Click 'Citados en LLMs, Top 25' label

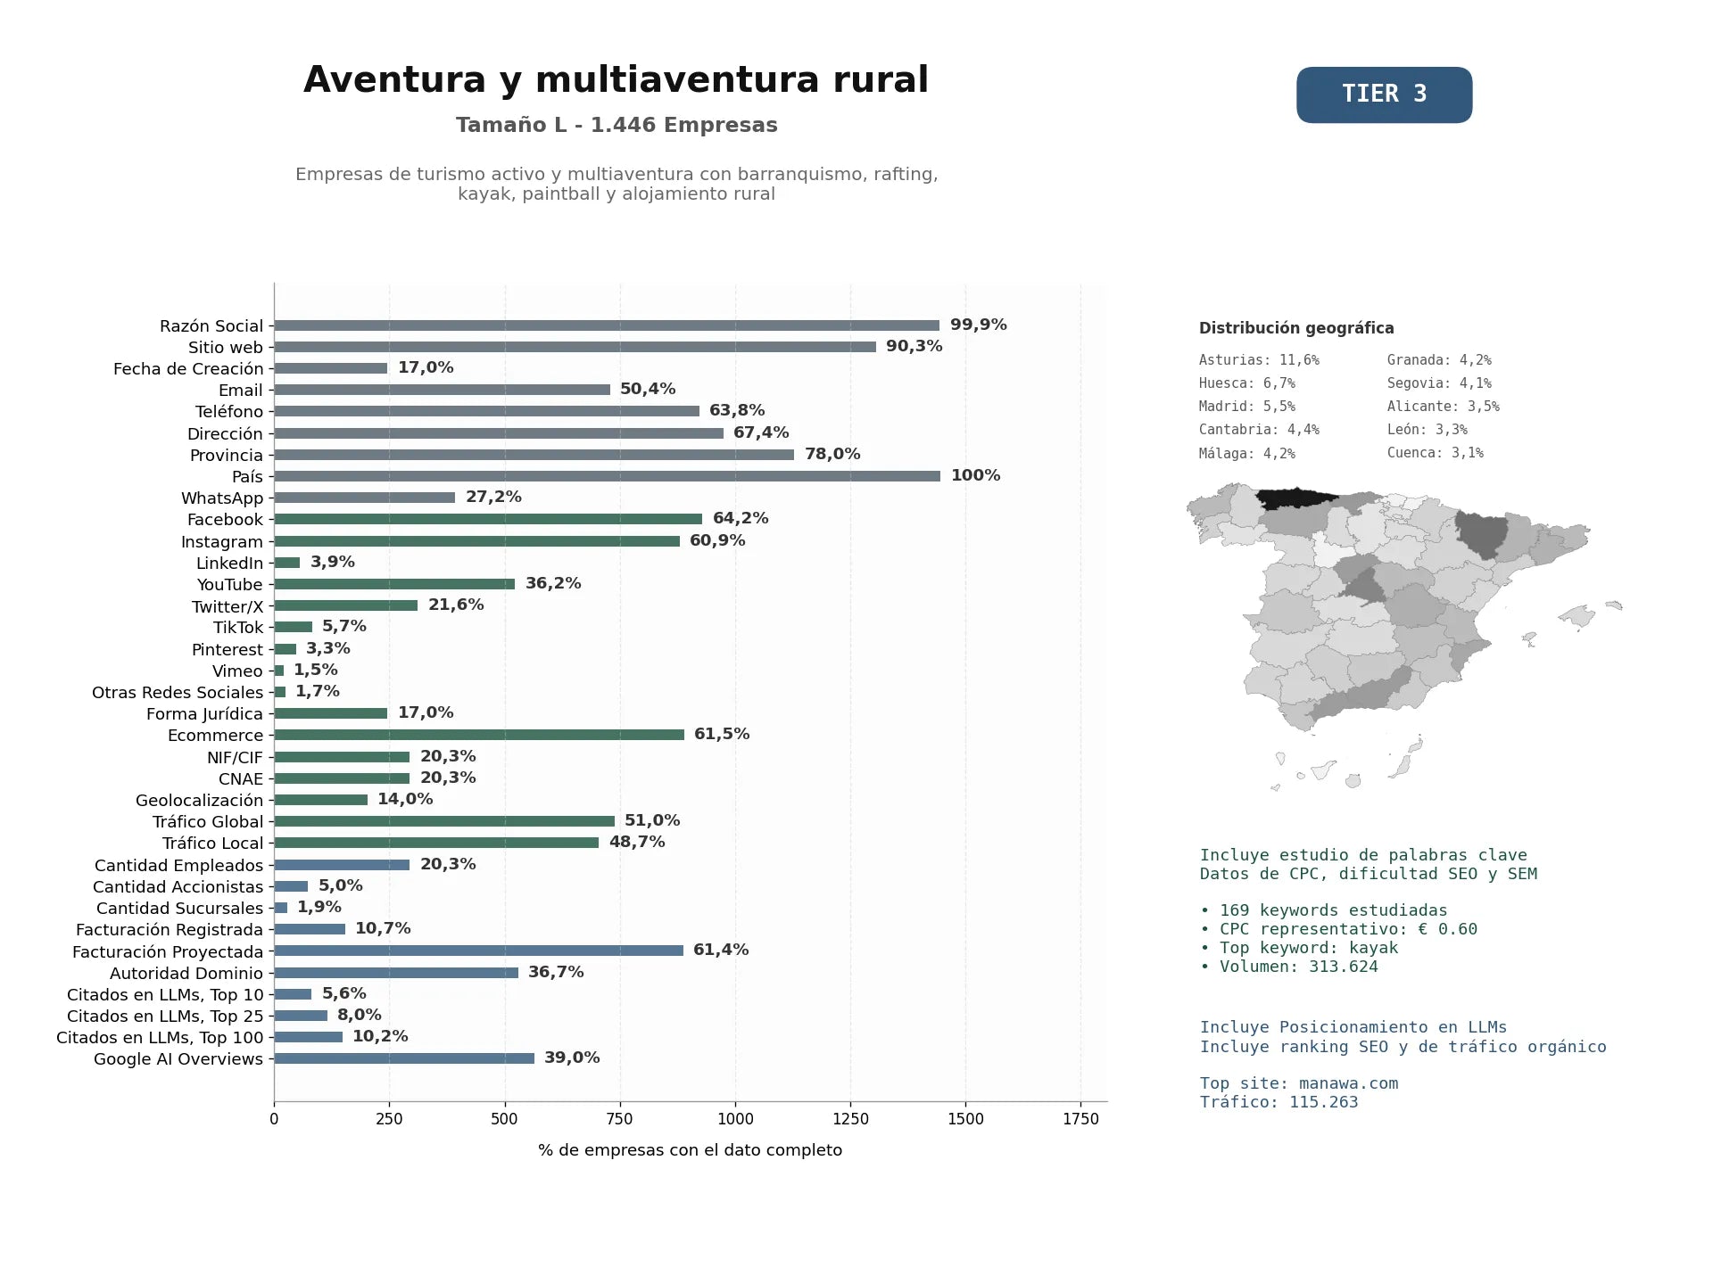[165, 1017]
